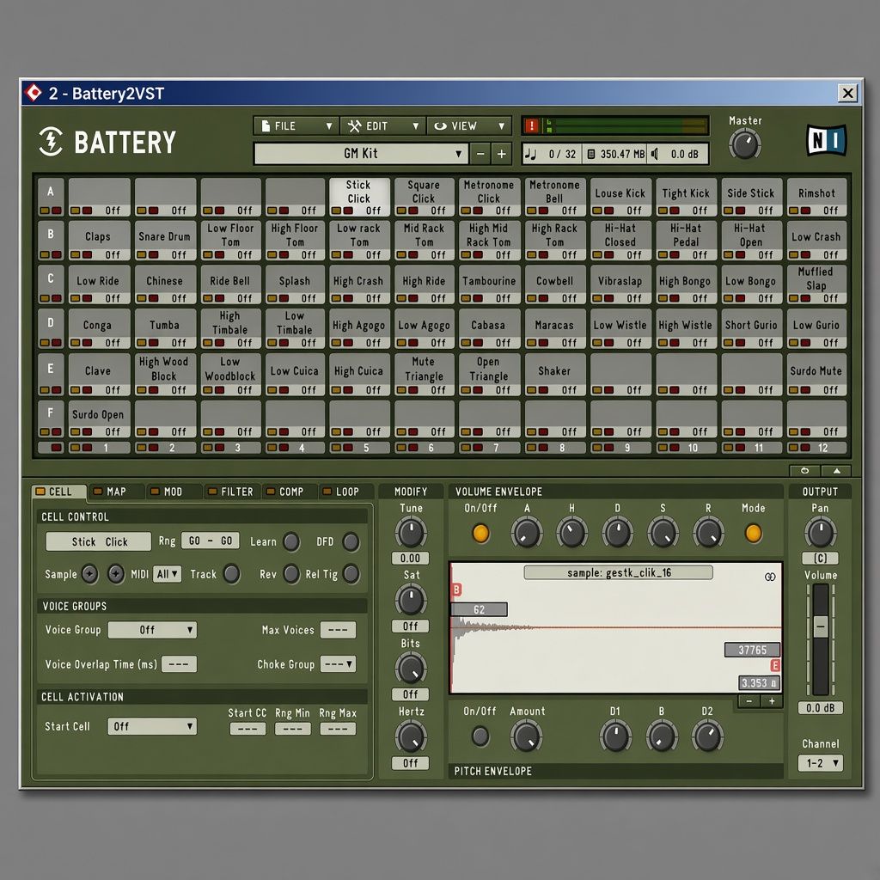Click the minus button beside GM Kit
Screen dimensions: 880x880
(x=480, y=153)
